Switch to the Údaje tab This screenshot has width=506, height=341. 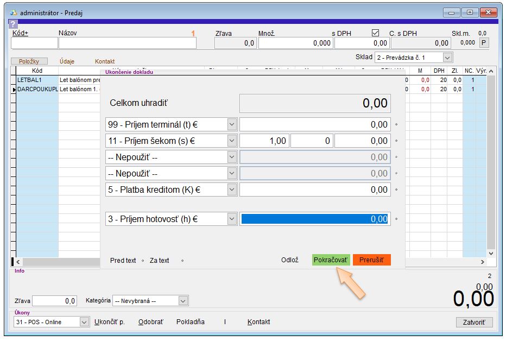pyautogui.click(x=68, y=61)
